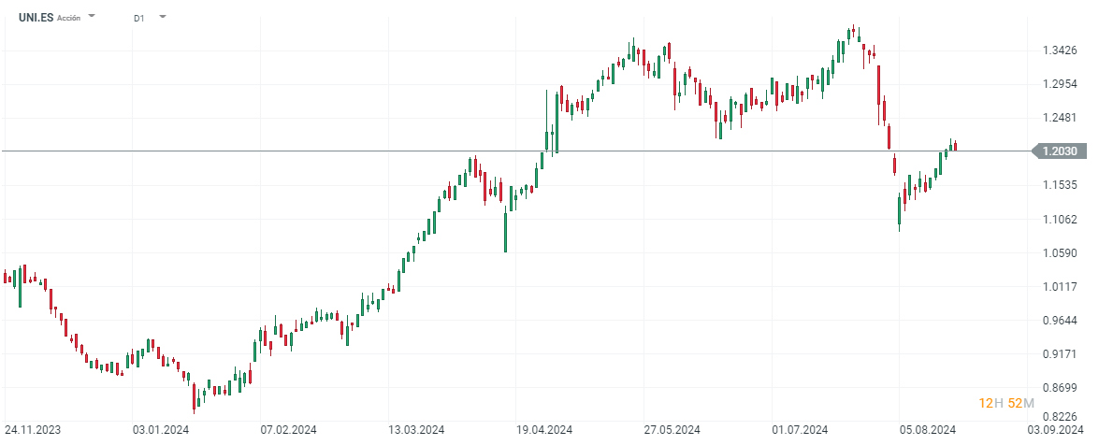
Task: Click the 0.9644 price axis label
Action: (1059, 321)
